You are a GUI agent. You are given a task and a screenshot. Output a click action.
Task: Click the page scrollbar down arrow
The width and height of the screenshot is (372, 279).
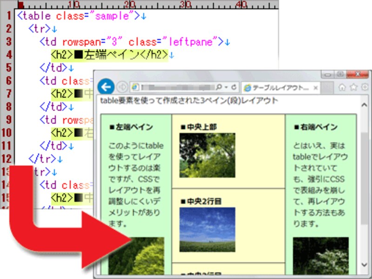[x=364, y=264]
